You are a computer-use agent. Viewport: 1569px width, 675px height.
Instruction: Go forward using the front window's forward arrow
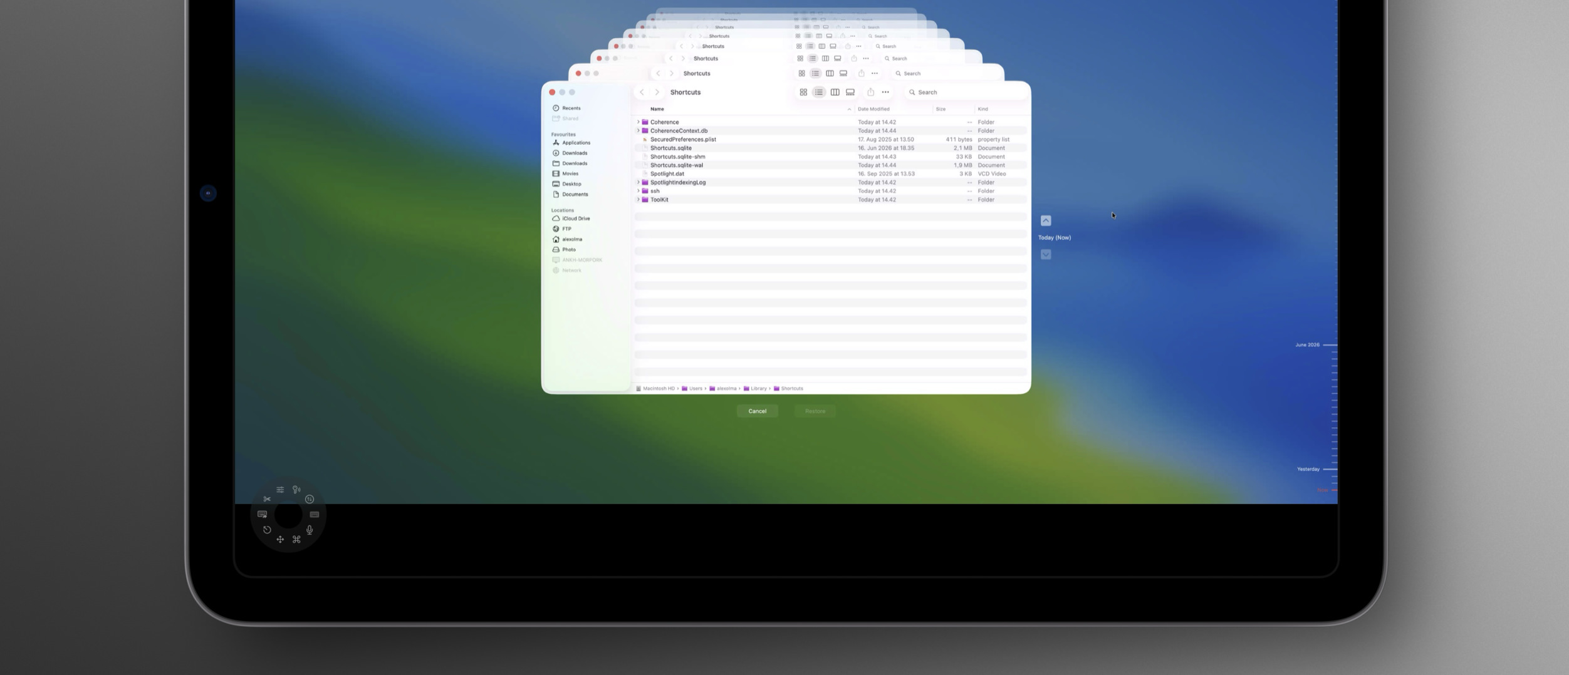pyautogui.click(x=657, y=92)
